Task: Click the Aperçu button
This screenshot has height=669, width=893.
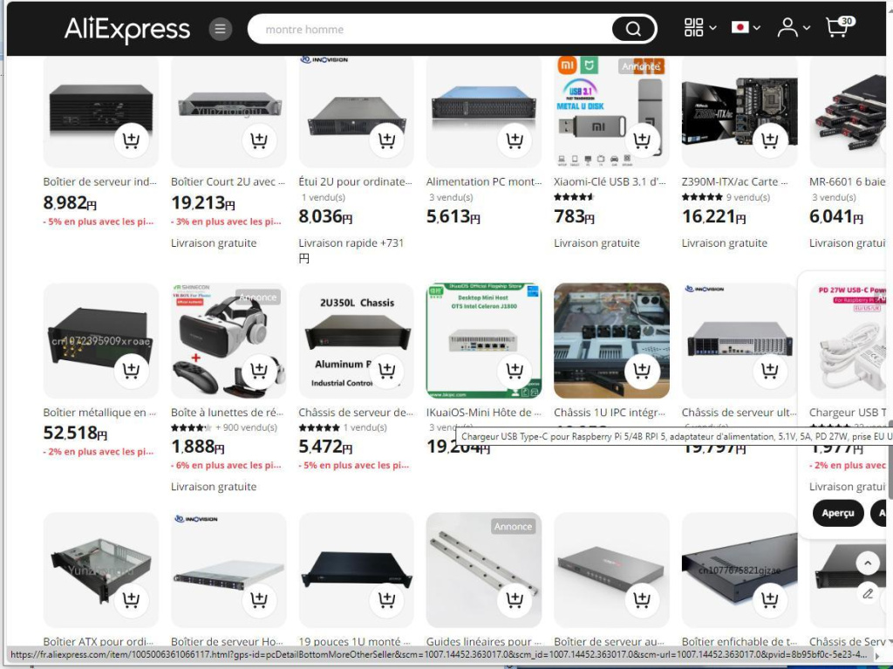Action: pos(838,513)
